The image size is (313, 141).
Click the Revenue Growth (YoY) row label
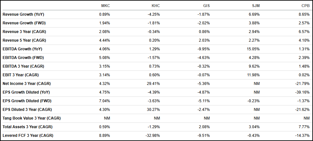[x=23, y=14]
